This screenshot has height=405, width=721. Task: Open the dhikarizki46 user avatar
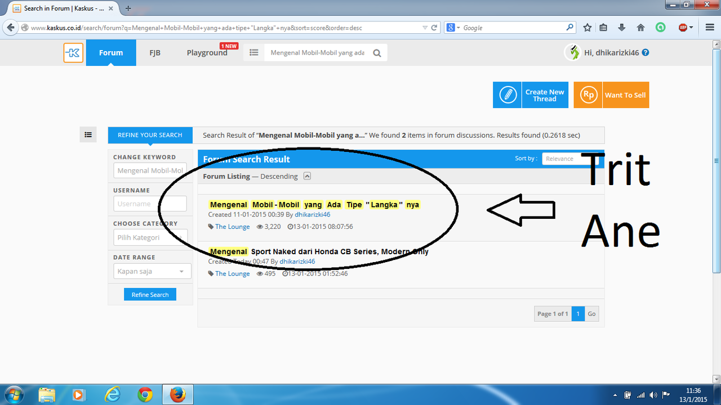point(572,52)
